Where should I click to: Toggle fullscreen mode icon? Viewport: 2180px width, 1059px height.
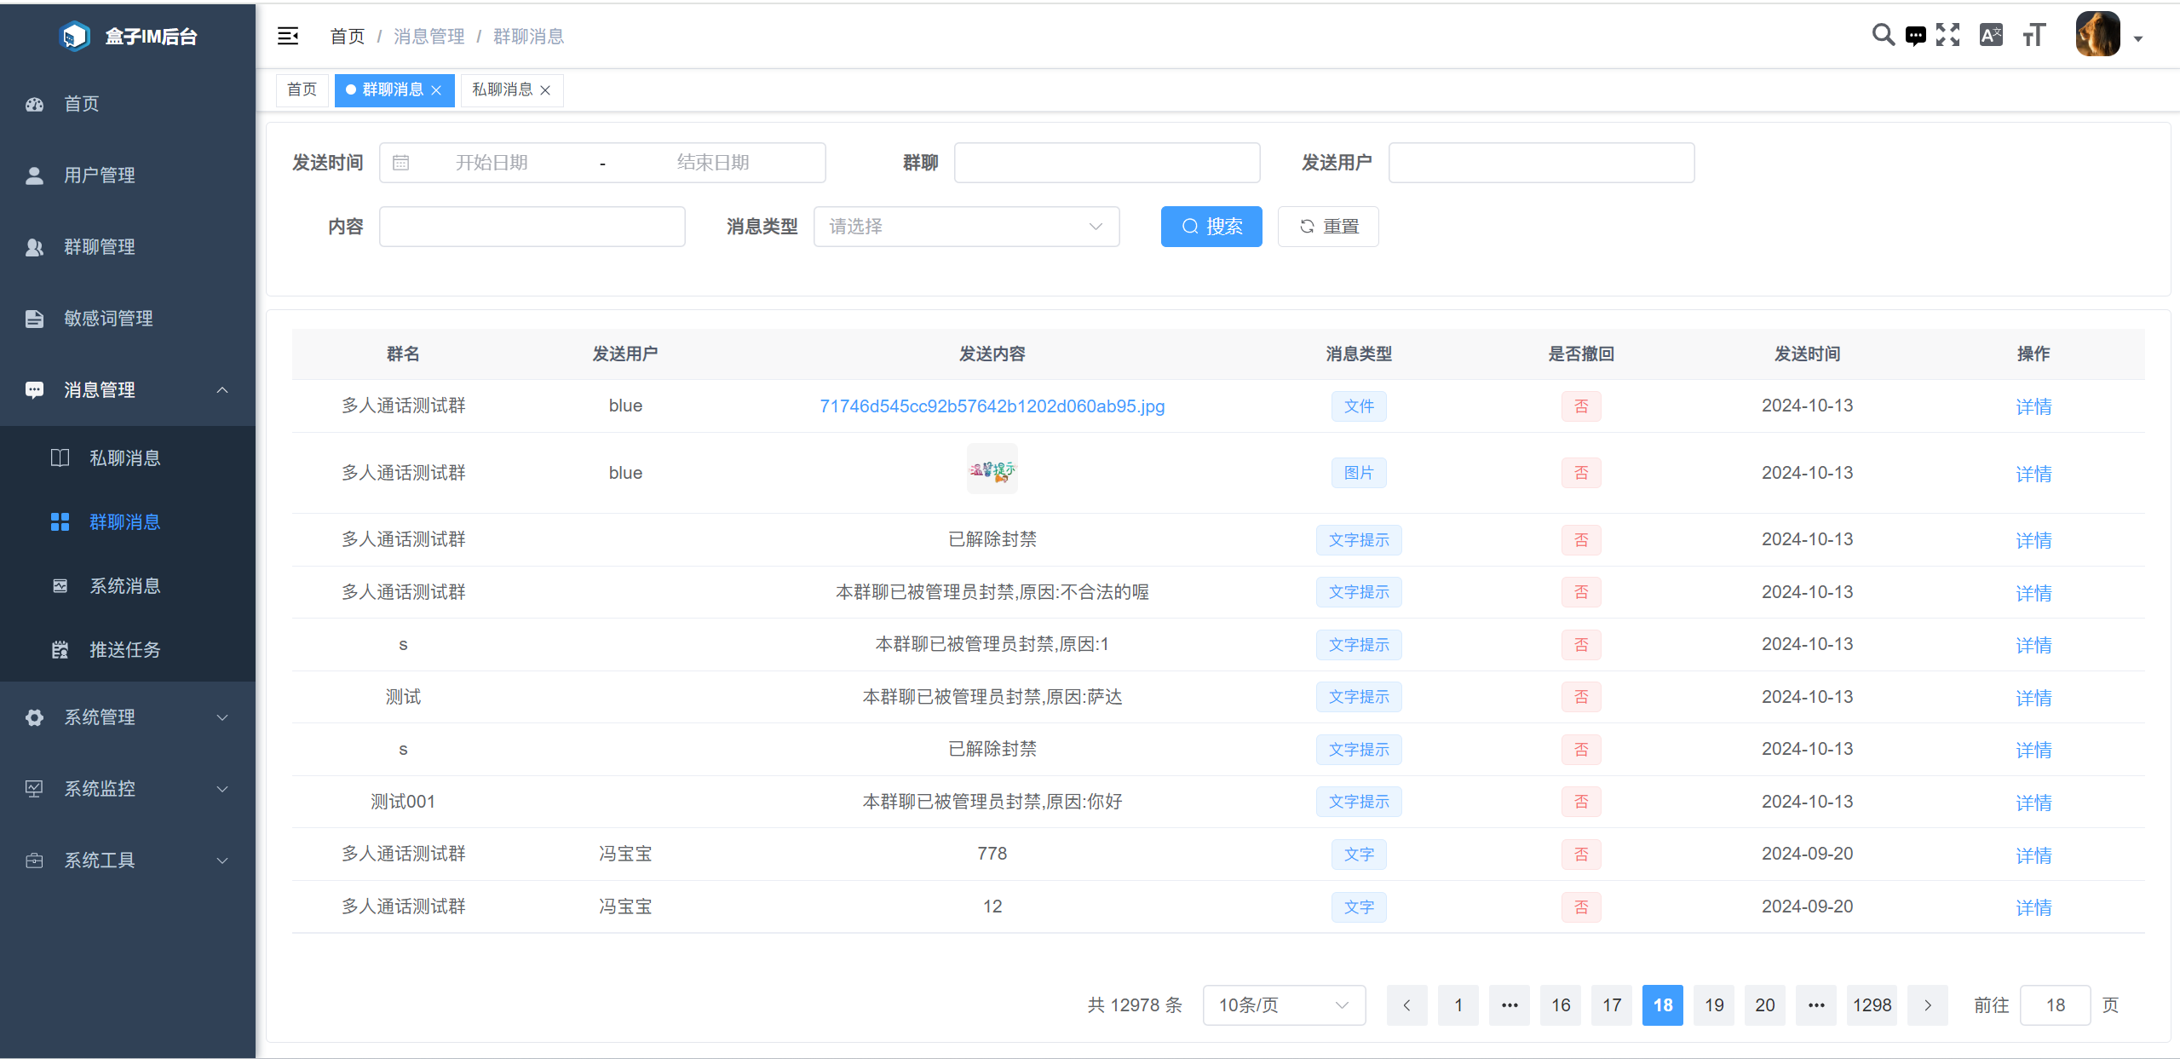(1947, 35)
